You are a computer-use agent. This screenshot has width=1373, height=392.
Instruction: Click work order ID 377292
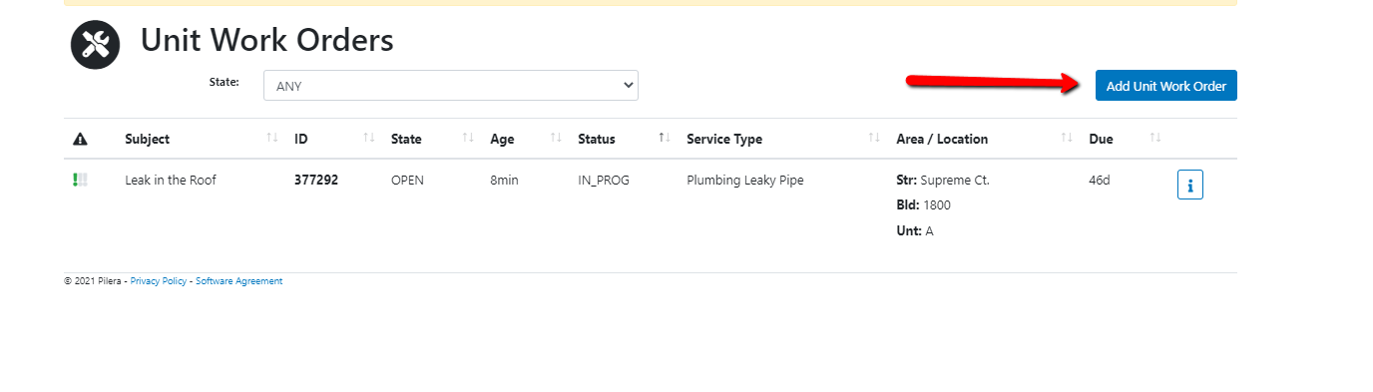[x=316, y=181]
